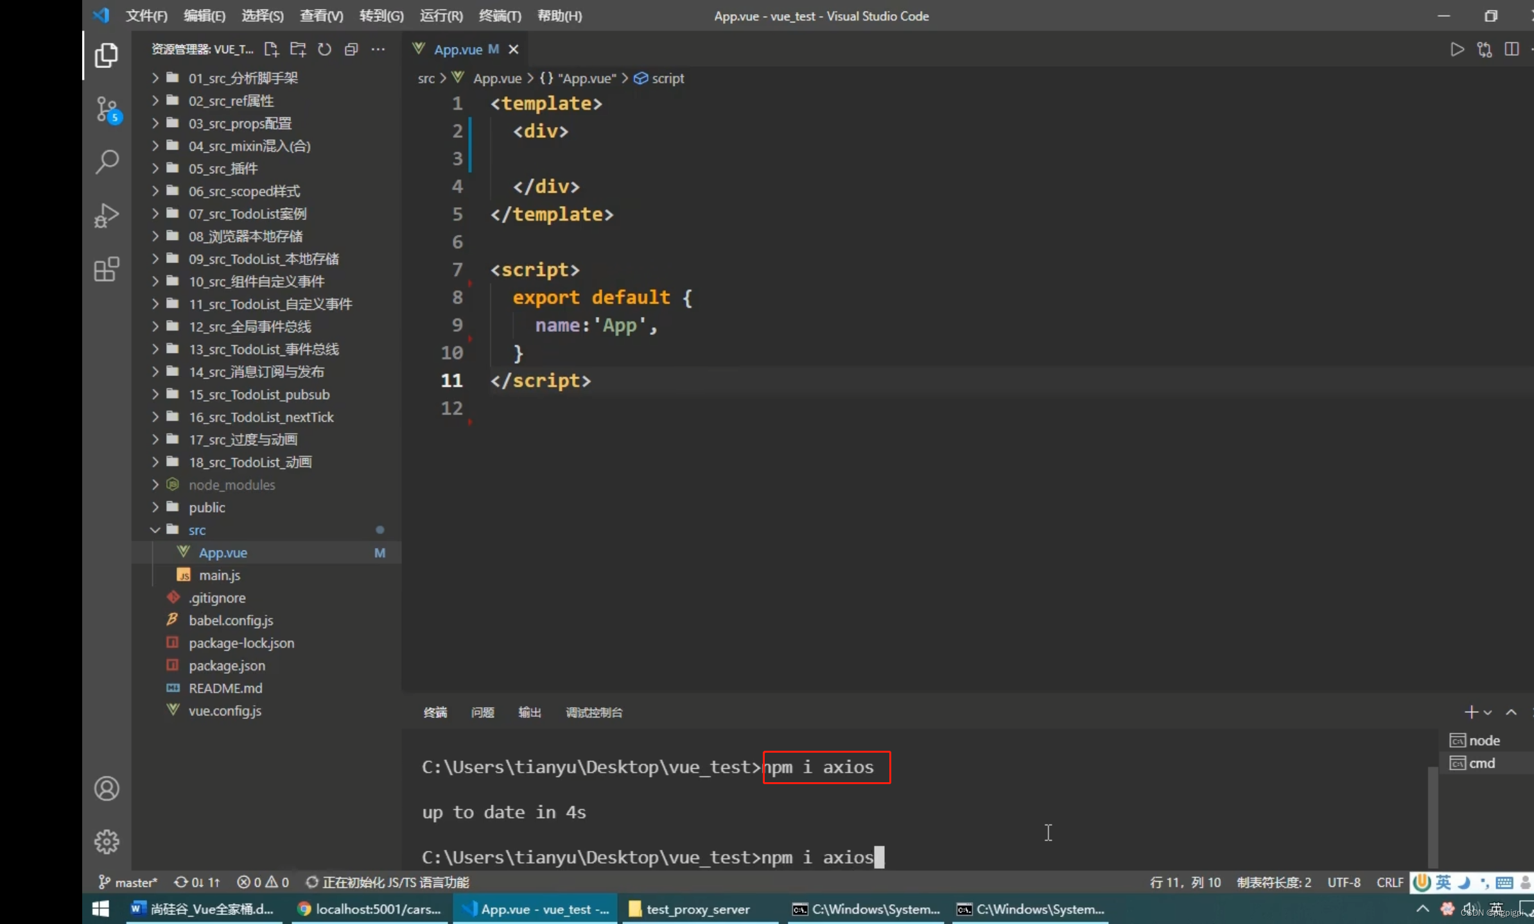Open the 文件(F) menu

(x=146, y=16)
